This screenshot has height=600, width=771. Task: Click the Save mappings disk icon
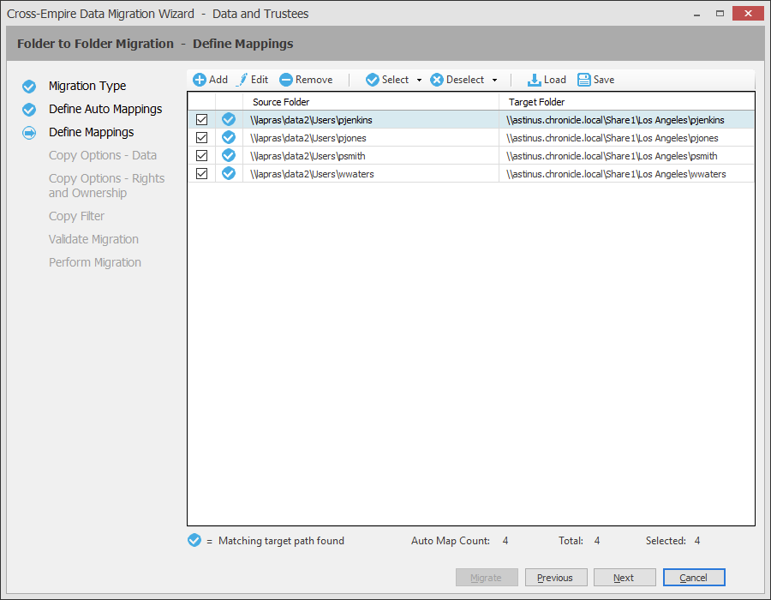pos(584,80)
